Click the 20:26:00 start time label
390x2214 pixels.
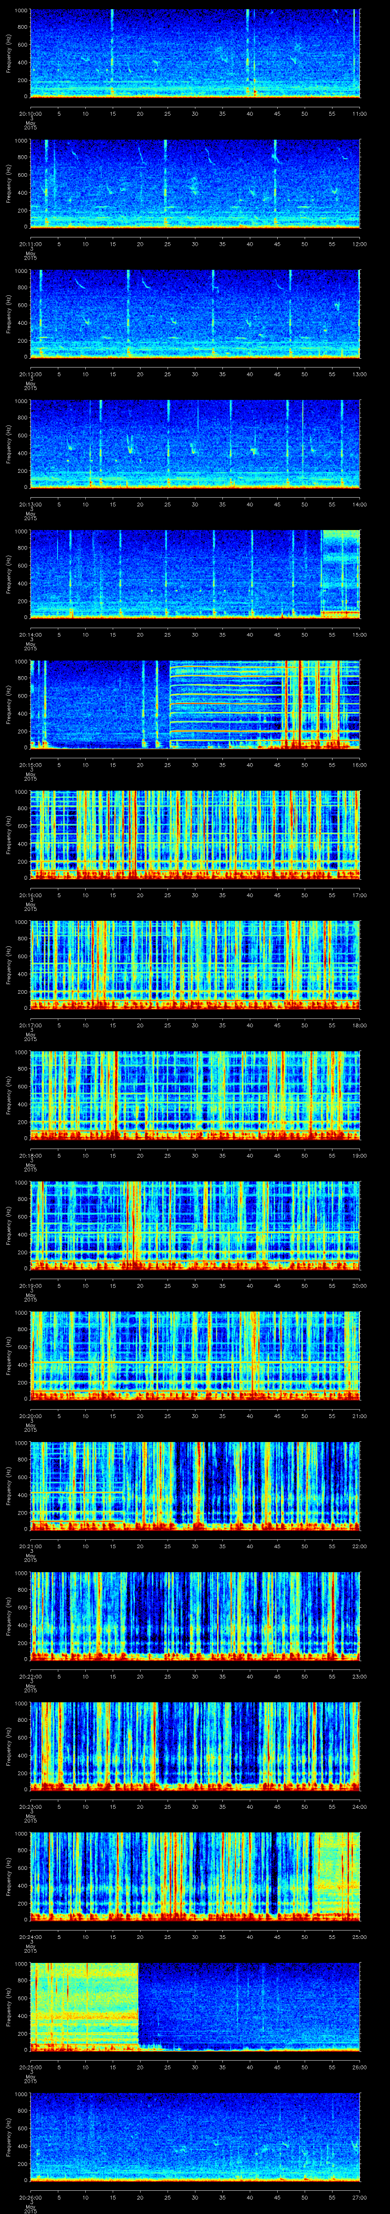30,2197
